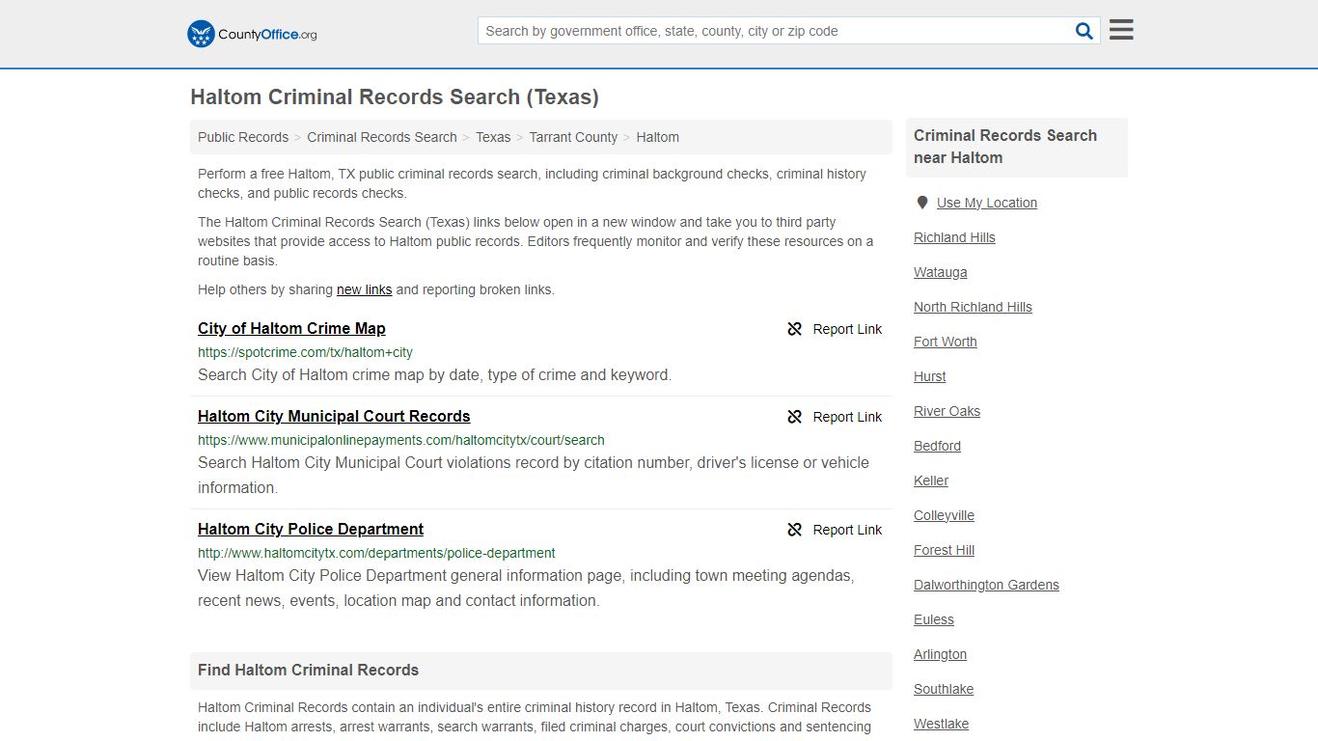Go to Tarrant County breadcrumb
The width and height of the screenshot is (1318, 741).
573,137
